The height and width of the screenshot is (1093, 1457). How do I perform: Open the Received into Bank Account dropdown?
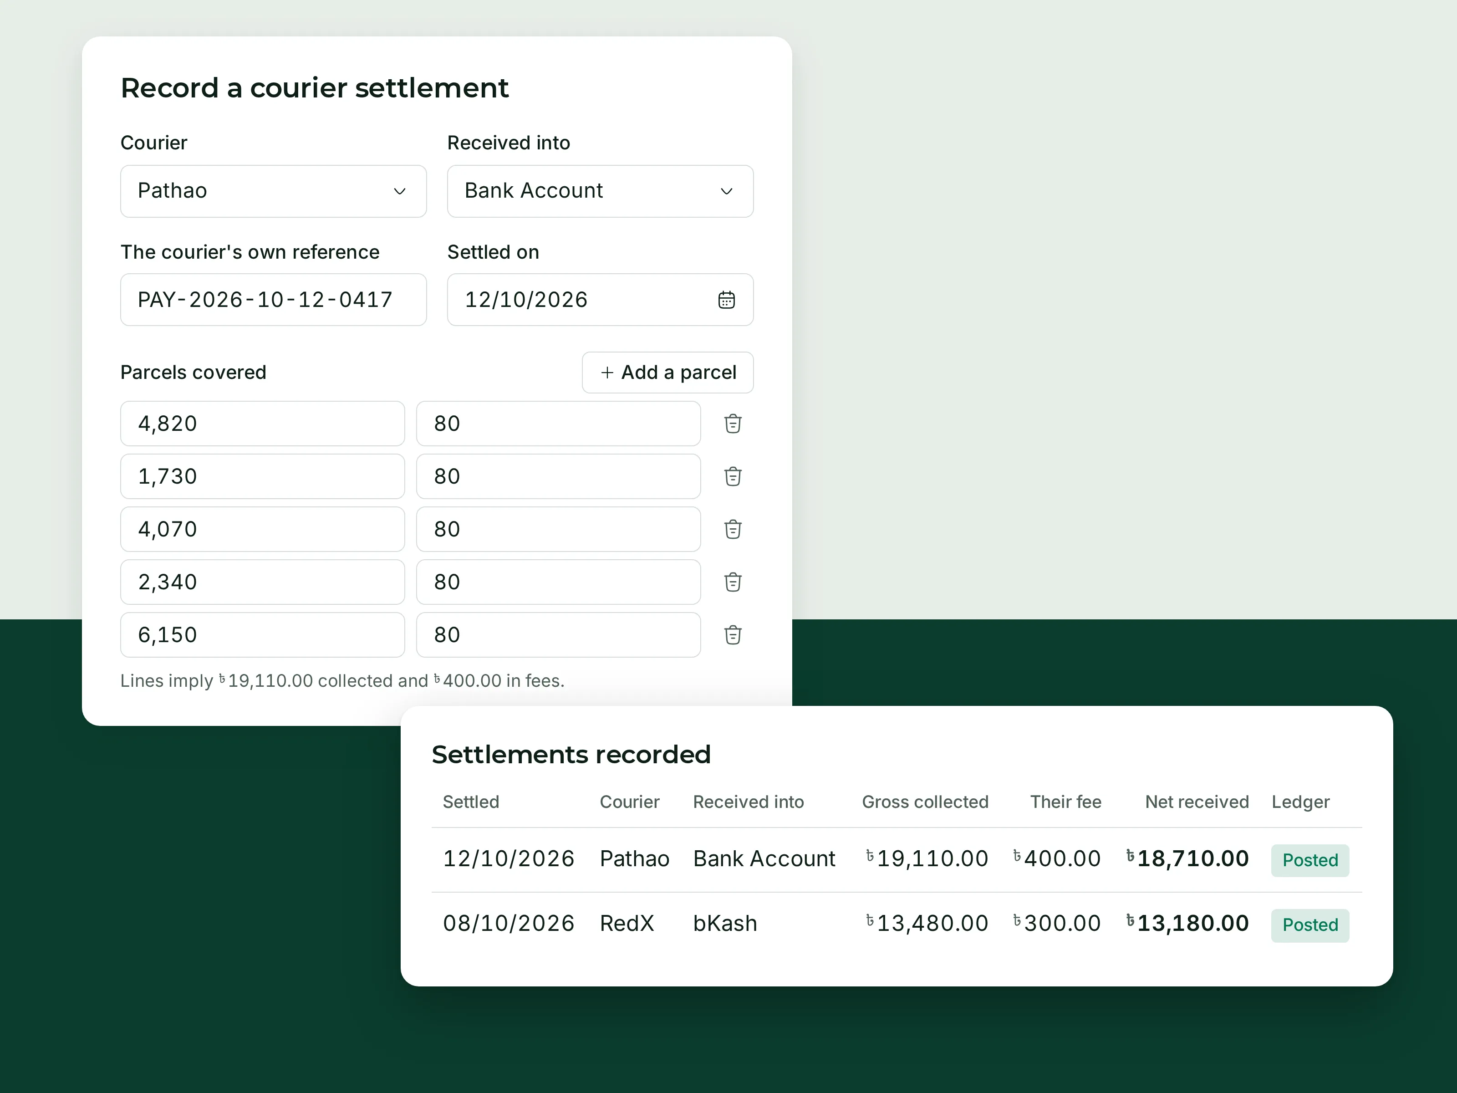tap(600, 191)
